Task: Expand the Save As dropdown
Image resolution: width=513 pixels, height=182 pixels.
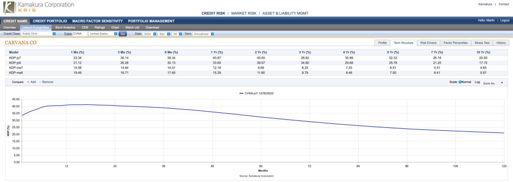Action: [x=493, y=83]
